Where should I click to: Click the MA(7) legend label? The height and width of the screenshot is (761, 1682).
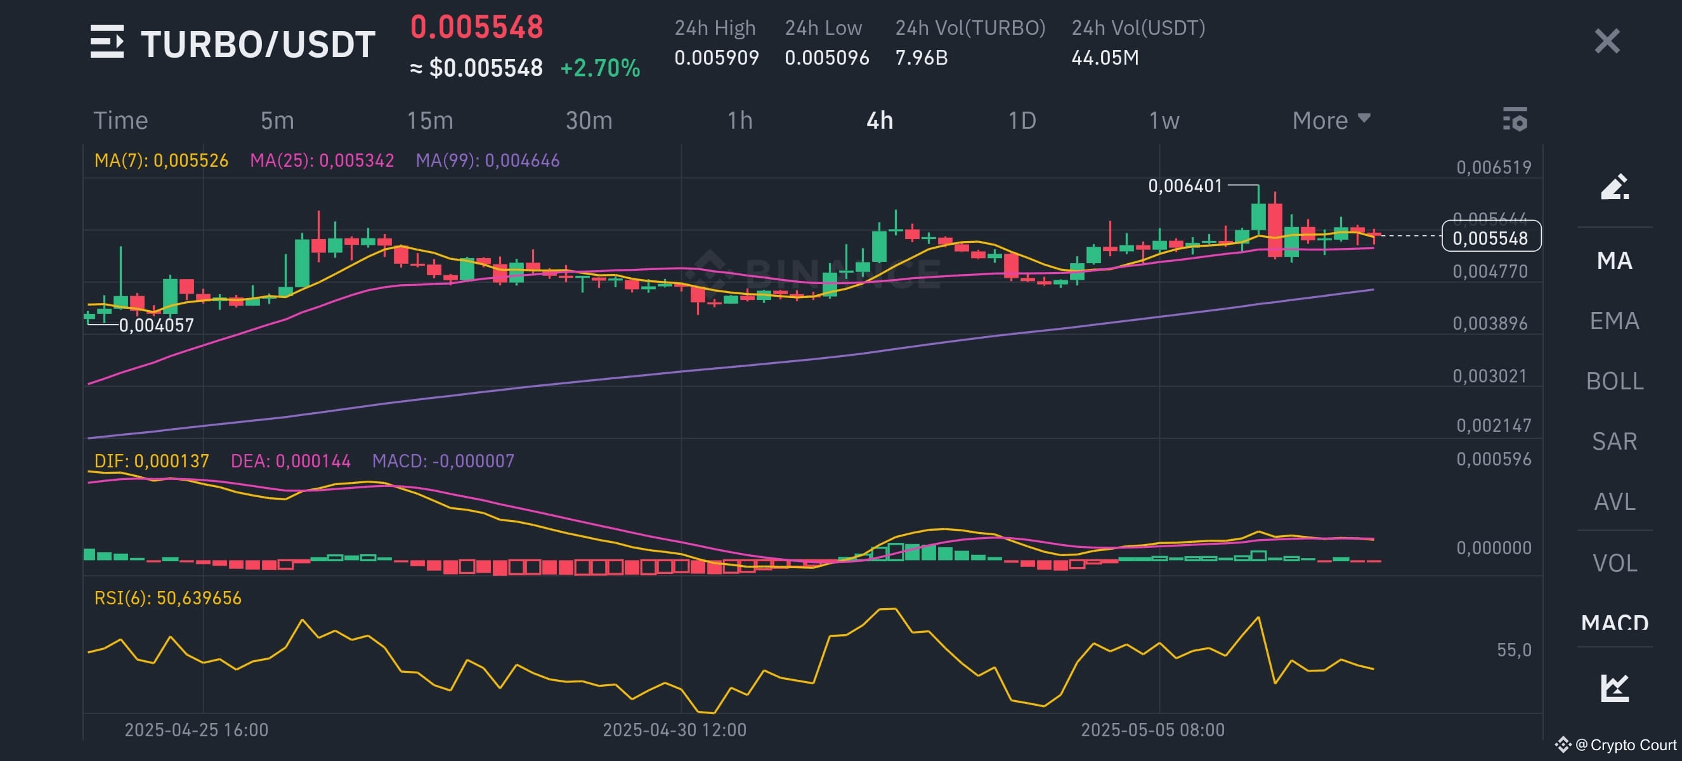click(161, 160)
